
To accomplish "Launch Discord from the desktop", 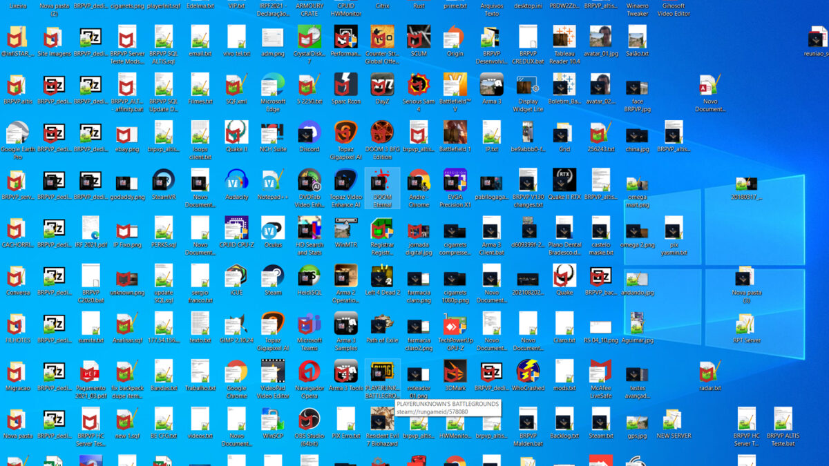I will pos(309,133).
